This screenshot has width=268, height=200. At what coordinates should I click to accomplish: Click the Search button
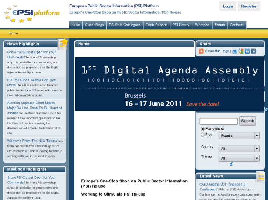click(248, 121)
